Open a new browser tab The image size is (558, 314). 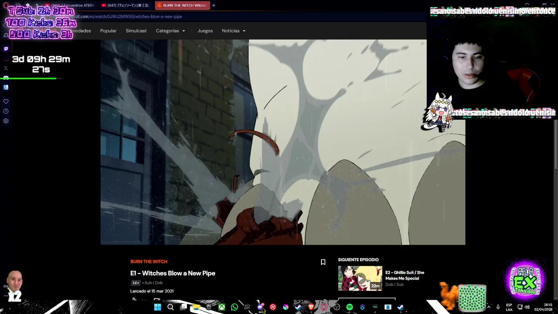[214, 6]
